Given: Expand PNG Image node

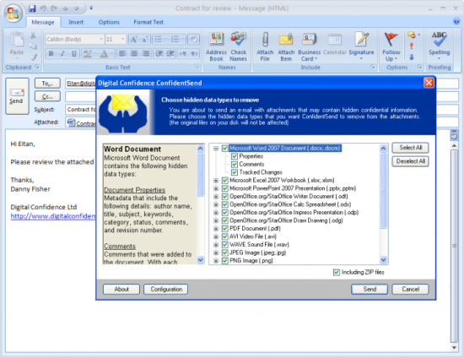Looking at the screenshot, I should [216, 261].
